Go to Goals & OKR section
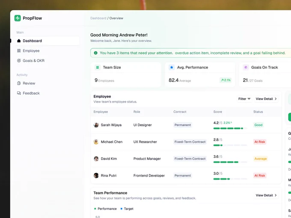 coord(47,61)
